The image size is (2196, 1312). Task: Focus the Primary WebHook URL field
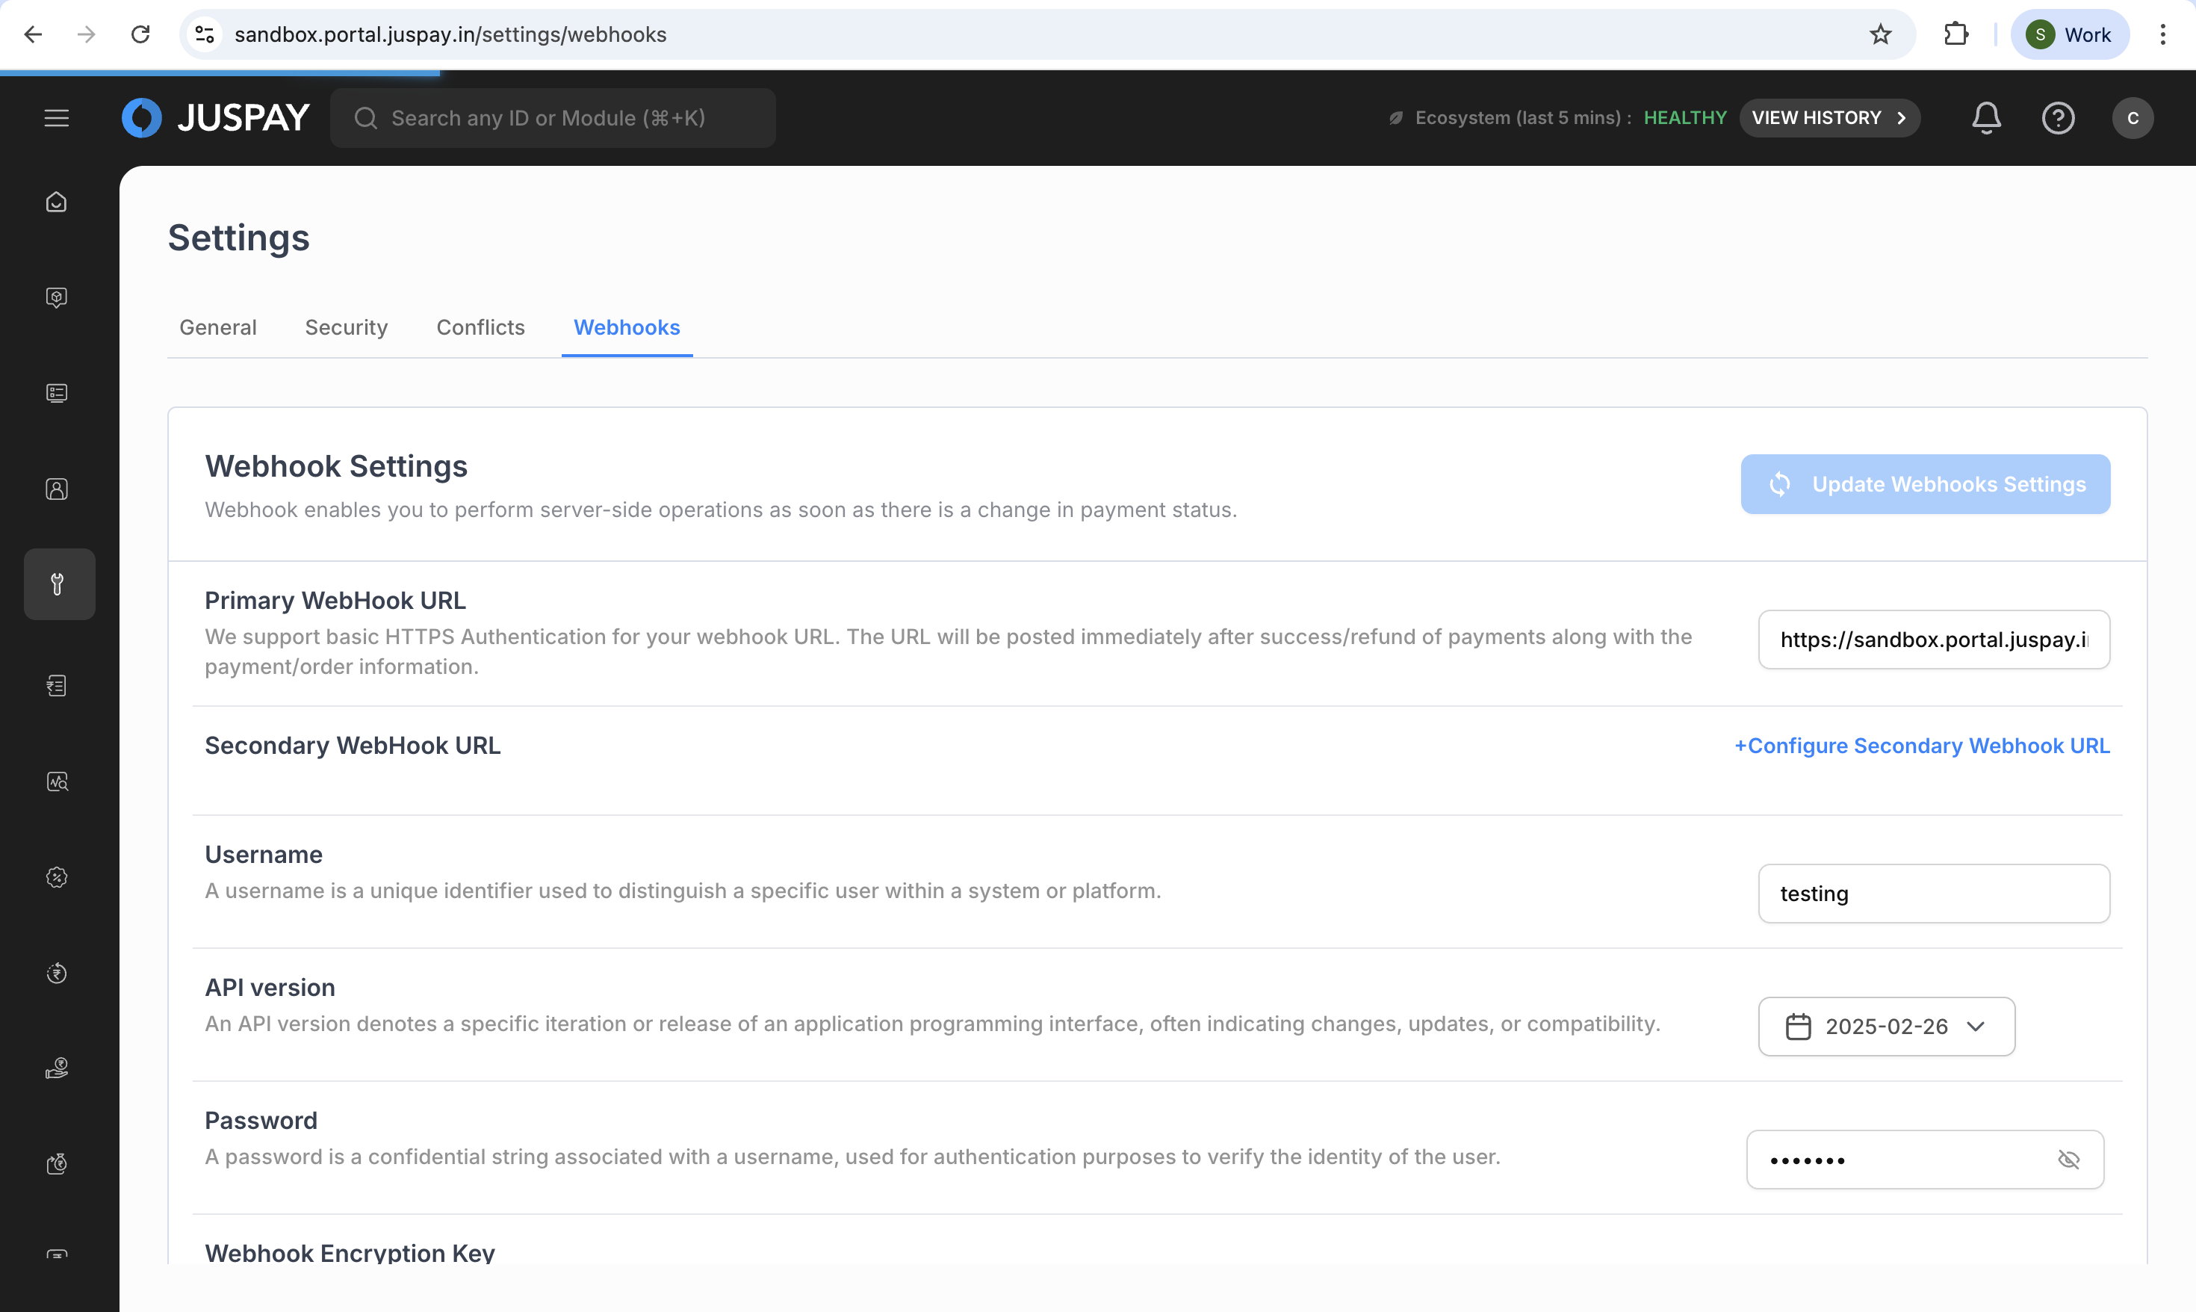[1932, 640]
